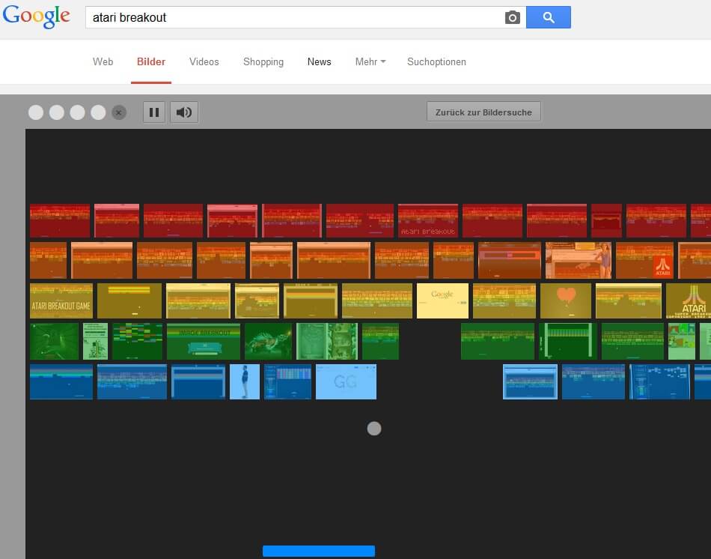This screenshot has width=711, height=559.
Task: Mute the game sound
Action: (184, 112)
